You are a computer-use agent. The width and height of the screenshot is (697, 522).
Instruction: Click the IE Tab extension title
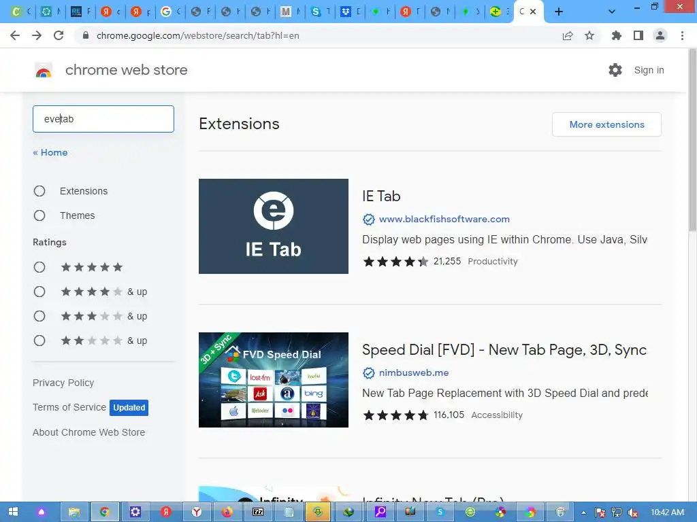381,196
